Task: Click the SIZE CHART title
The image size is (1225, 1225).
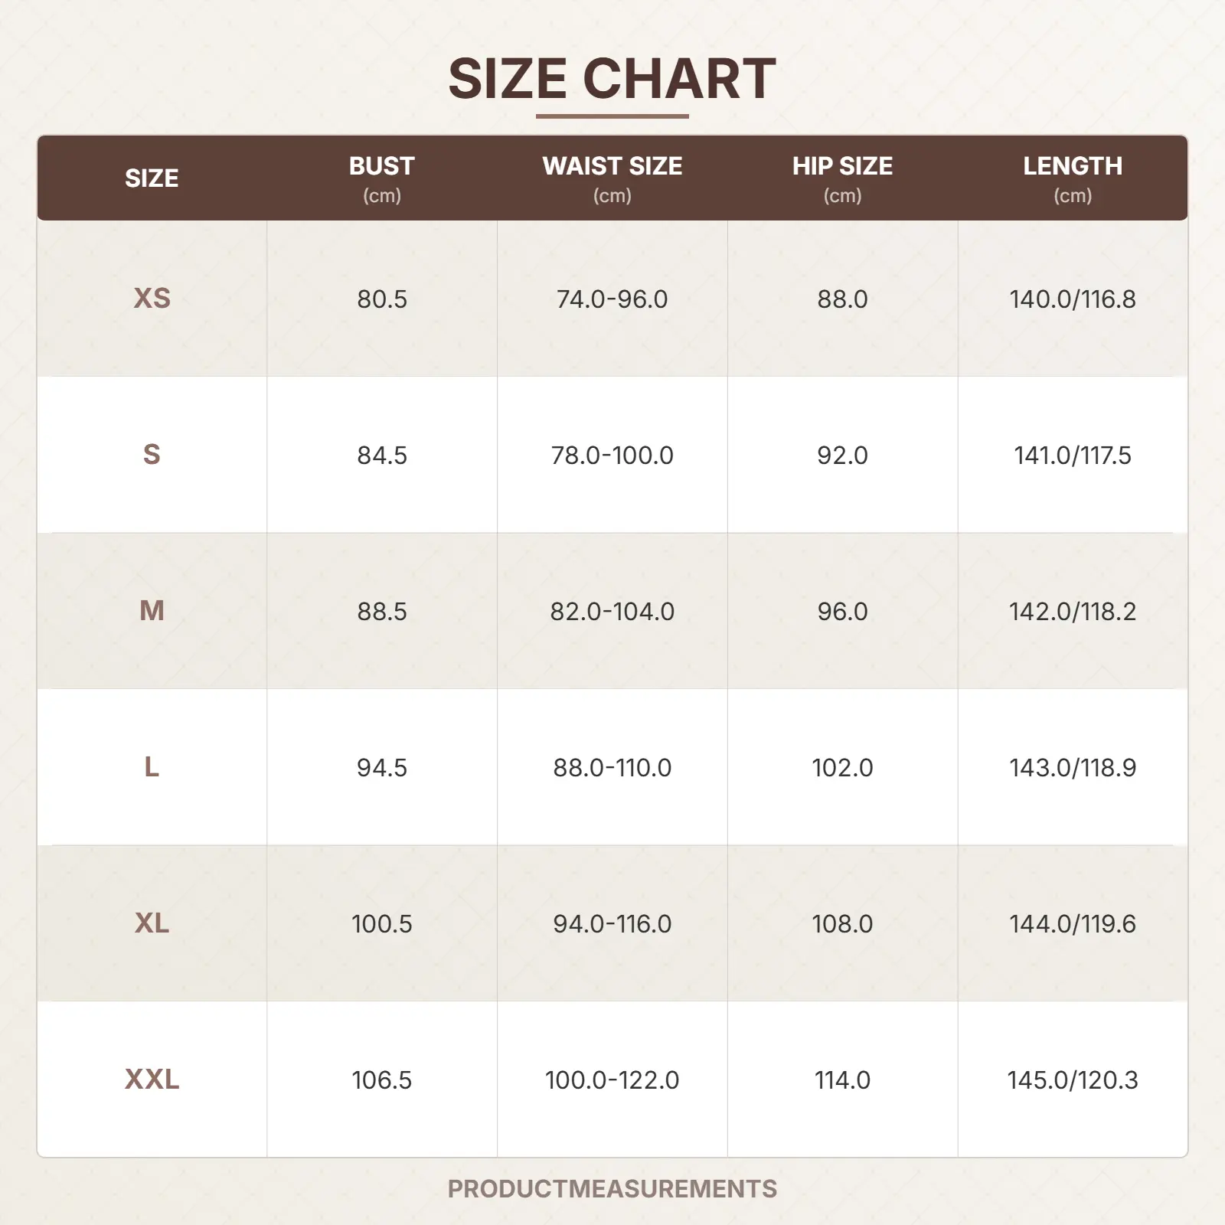Action: click(612, 79)
